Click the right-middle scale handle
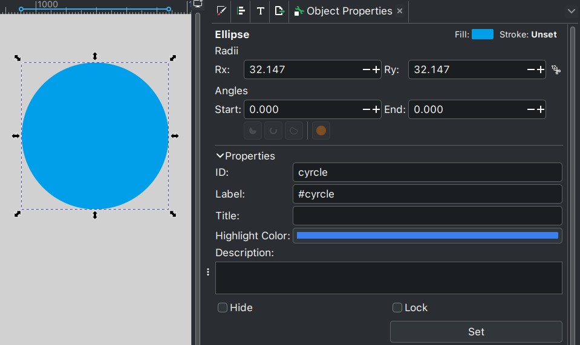580x345 pixels. [175, 136]
